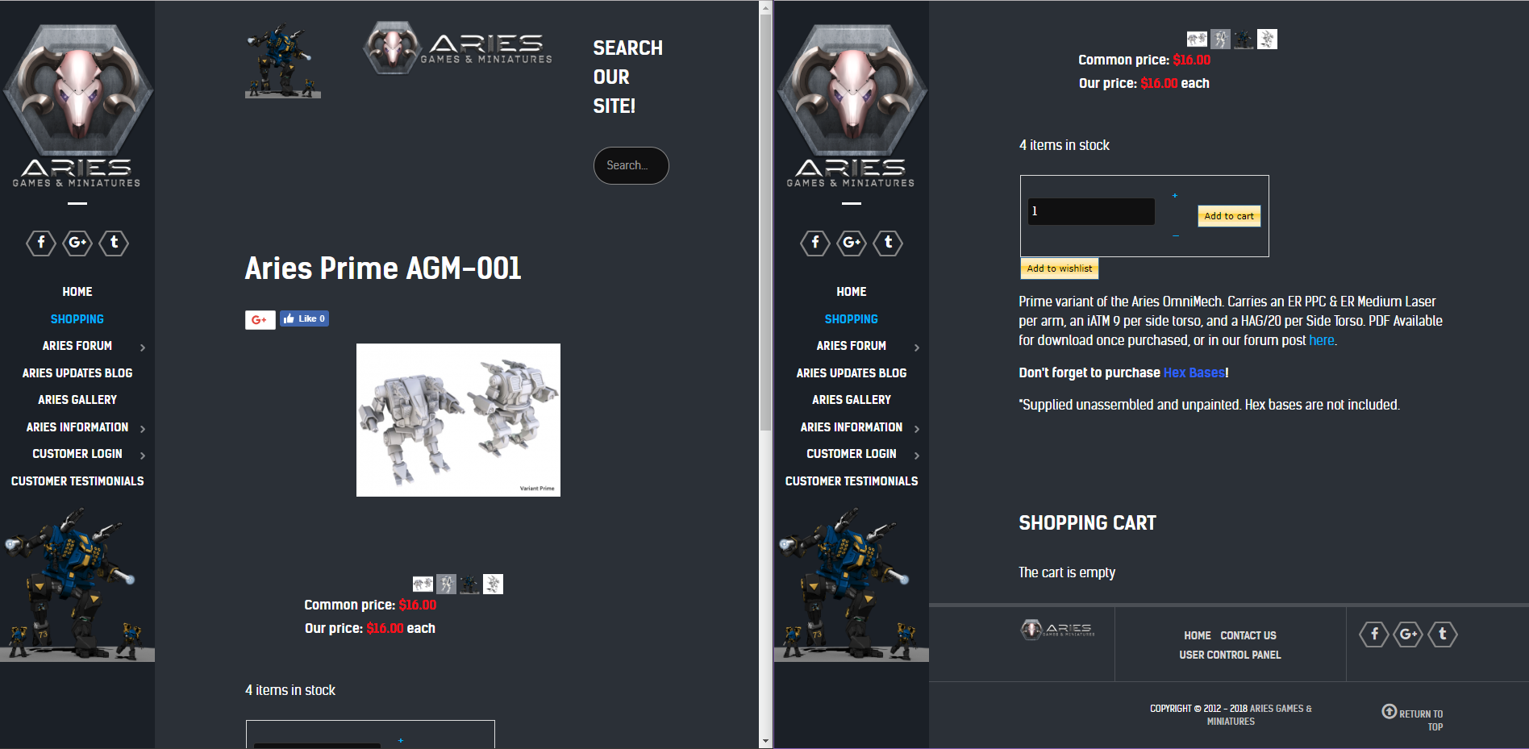Click the Facebook Like button

(x=304, y=318)
